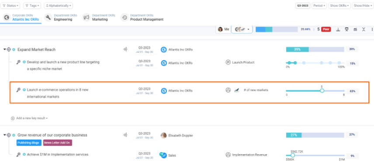Click status dot of Expand Market Reach
The height and width of the screenshot is (162, 374).
tap(14, 49)
